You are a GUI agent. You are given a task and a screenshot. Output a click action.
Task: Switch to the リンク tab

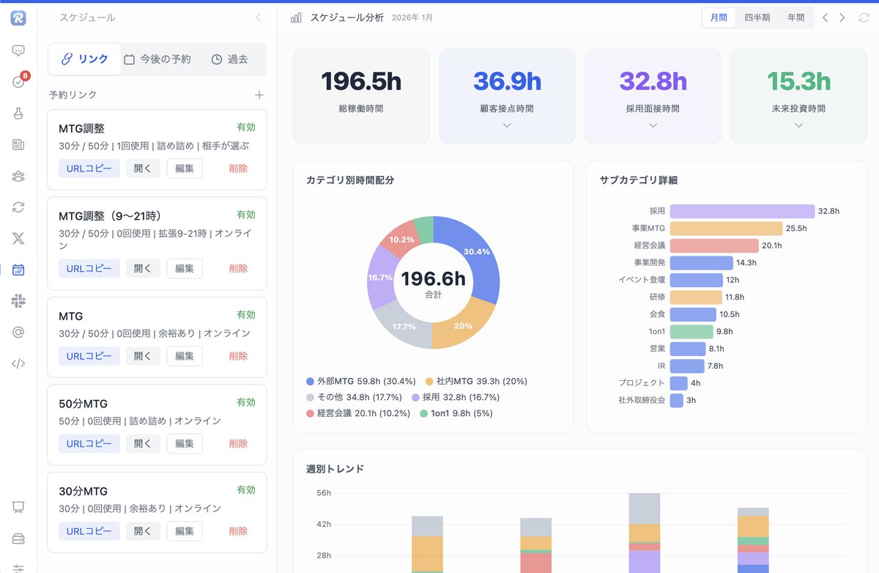pyautogui.click(x=84, y=59)
